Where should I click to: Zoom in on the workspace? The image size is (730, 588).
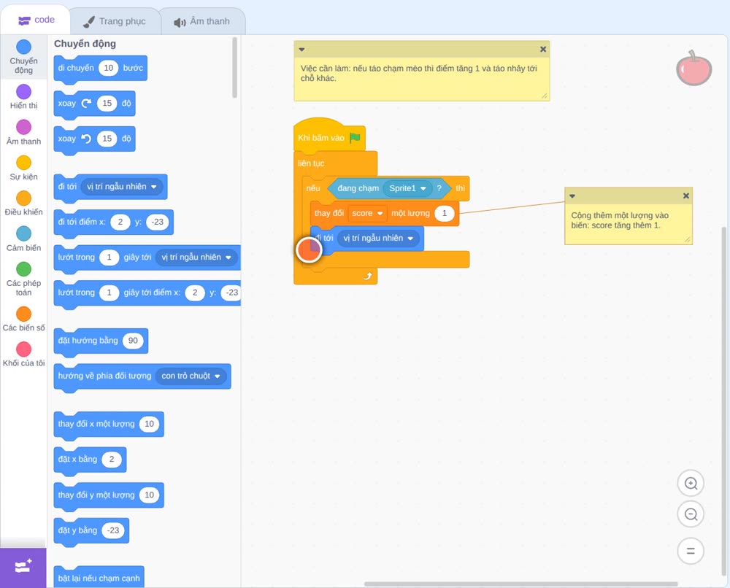click(x=691, y=484)
